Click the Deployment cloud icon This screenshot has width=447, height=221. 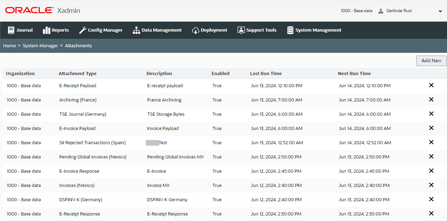pyautogui.click(x=196, y=30)
